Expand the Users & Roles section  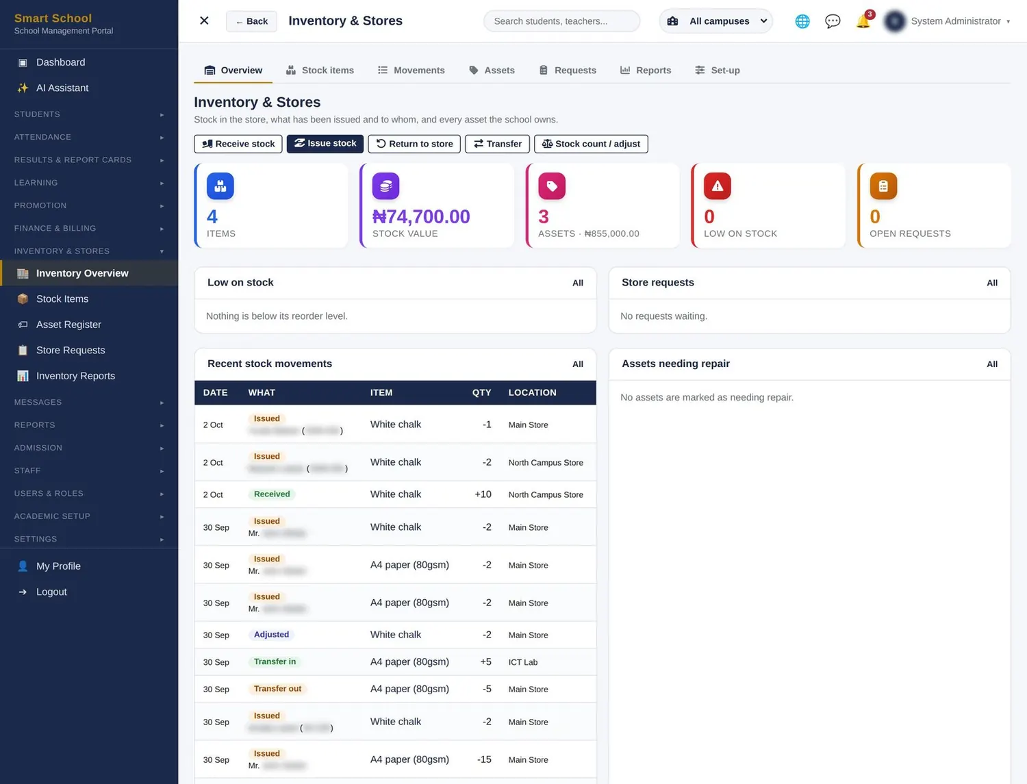tap(89, 493)
